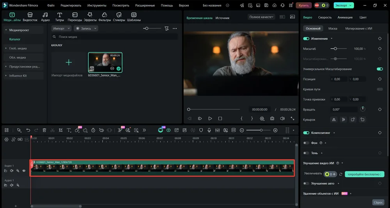The height and width of the screenshot is (208, 390).
Task: Hide Видео 1 track with eye icon
Action: 24,171
